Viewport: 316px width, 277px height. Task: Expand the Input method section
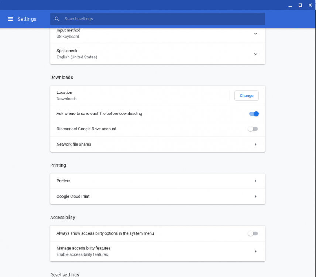pos(255,34)
